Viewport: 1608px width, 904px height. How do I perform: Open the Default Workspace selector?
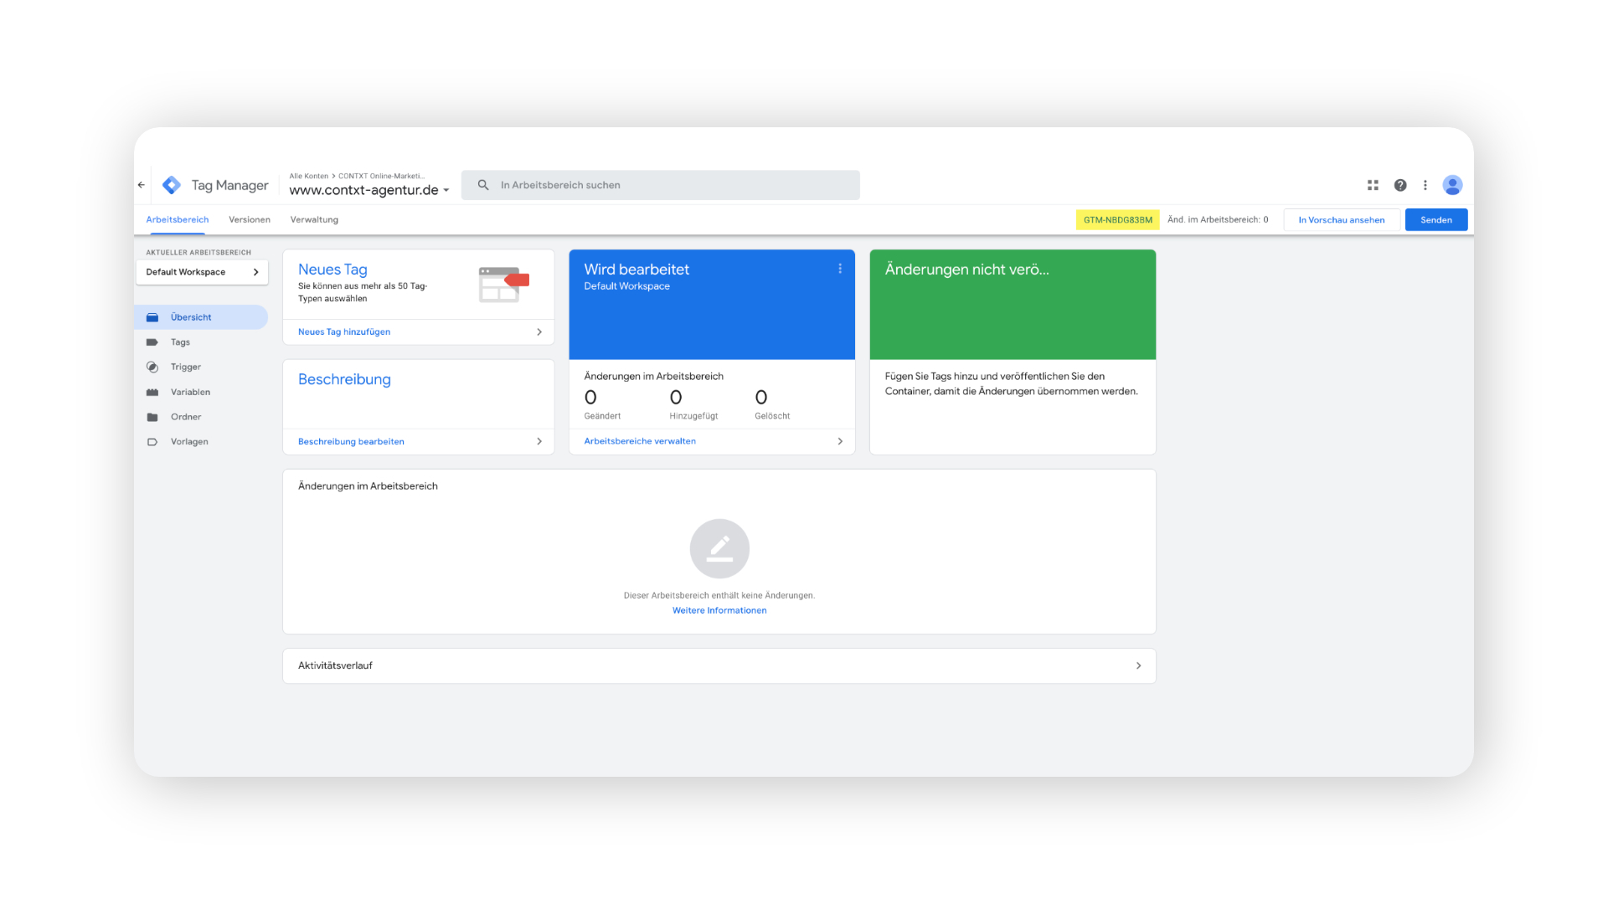(x=202, y=272)
